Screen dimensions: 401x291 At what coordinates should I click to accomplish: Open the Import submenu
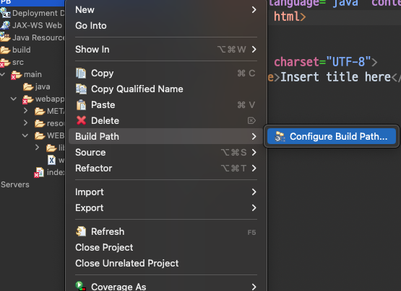(x=165, y=192)
